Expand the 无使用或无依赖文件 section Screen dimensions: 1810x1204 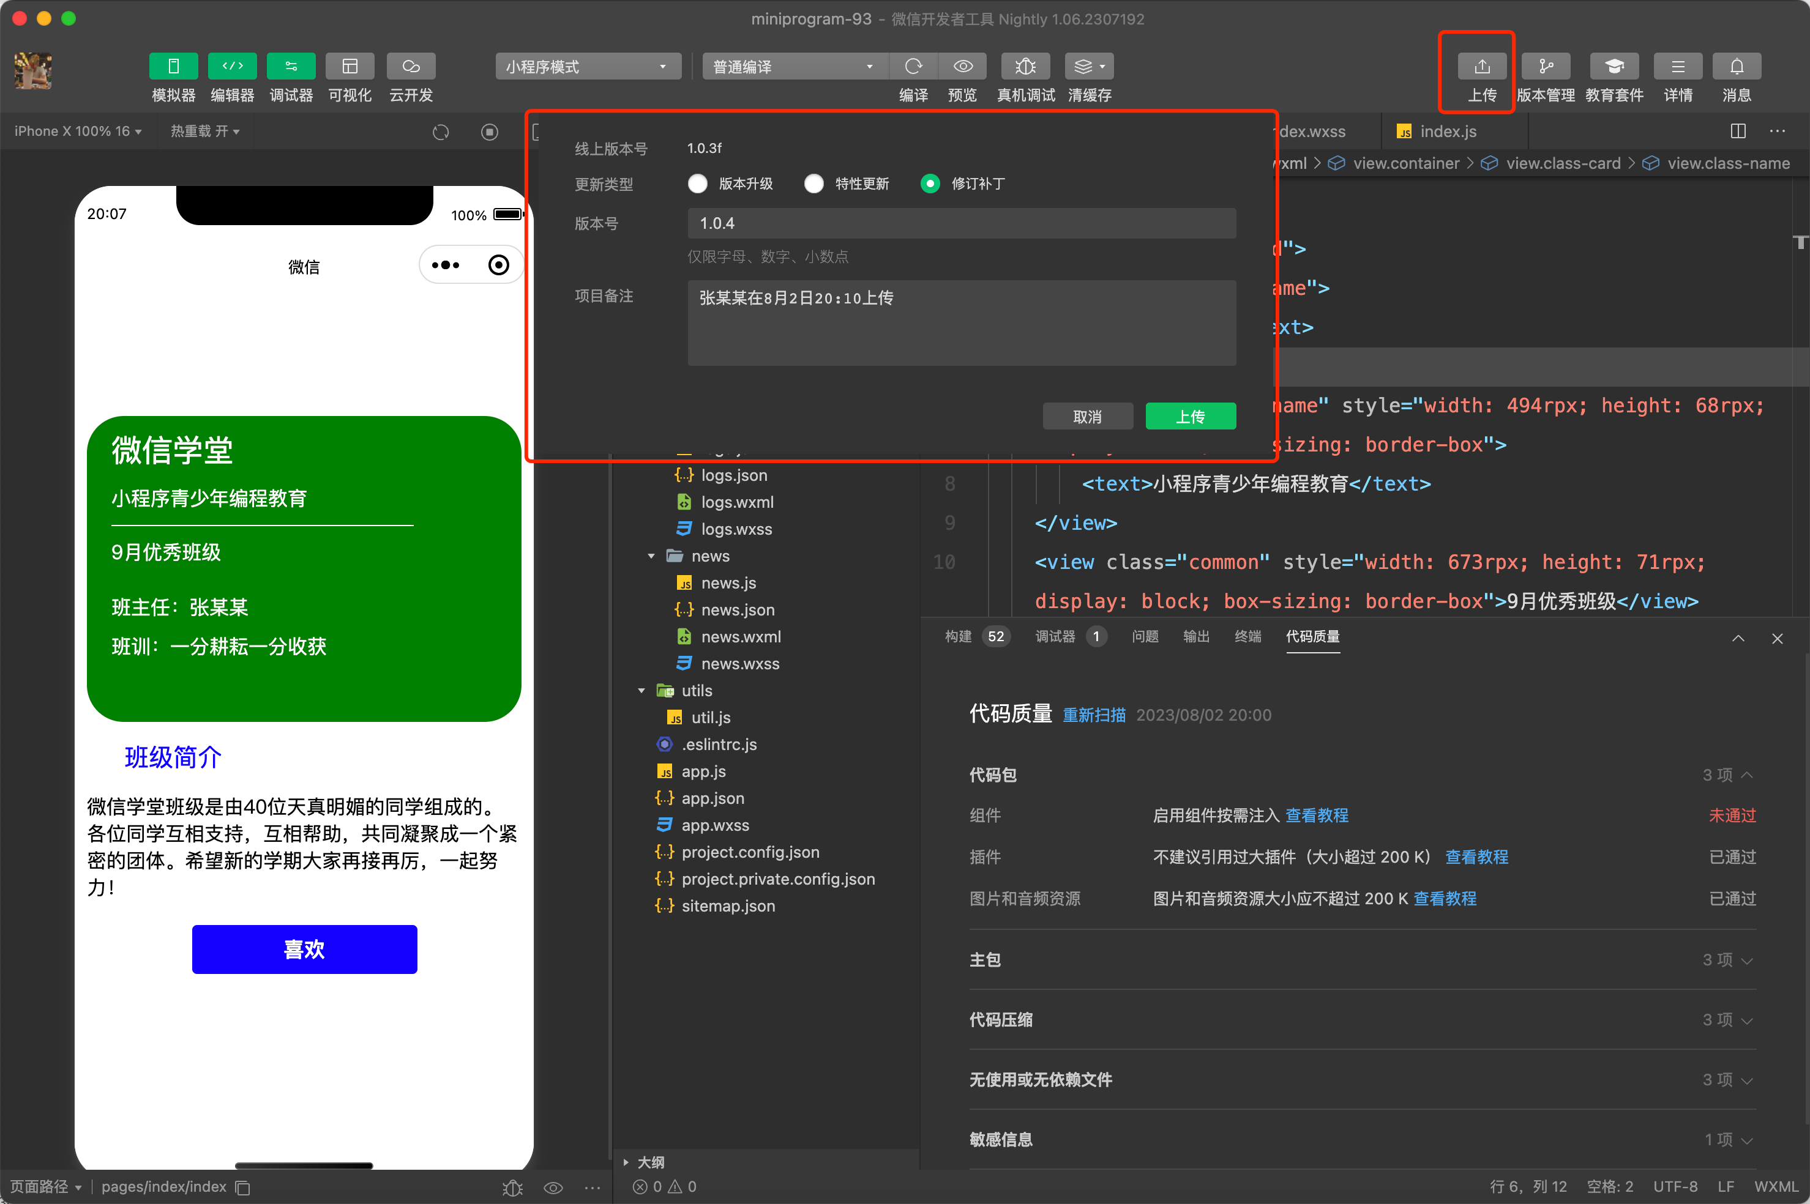coord(1747,1080)
